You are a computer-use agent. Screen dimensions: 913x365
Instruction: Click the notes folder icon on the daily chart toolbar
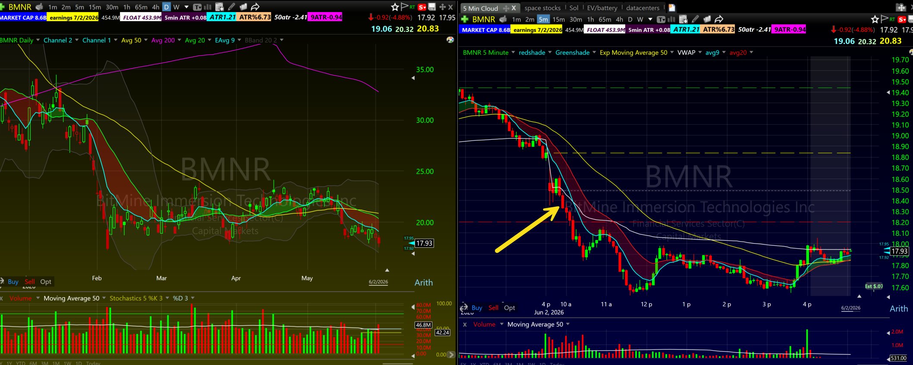point(243,7)
